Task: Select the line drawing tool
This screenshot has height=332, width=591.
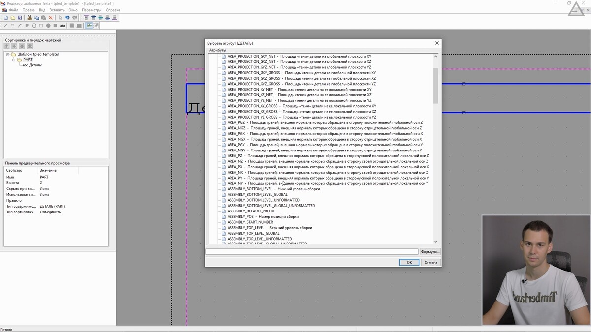Action: [6, 26]
